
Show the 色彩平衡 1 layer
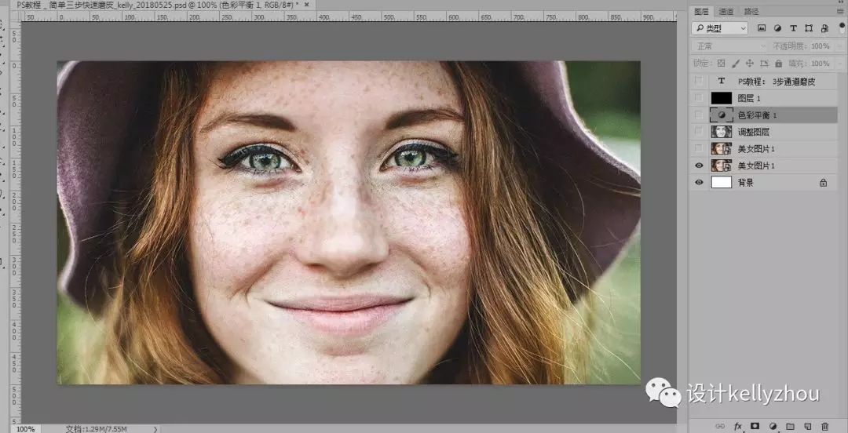point(700,115)
